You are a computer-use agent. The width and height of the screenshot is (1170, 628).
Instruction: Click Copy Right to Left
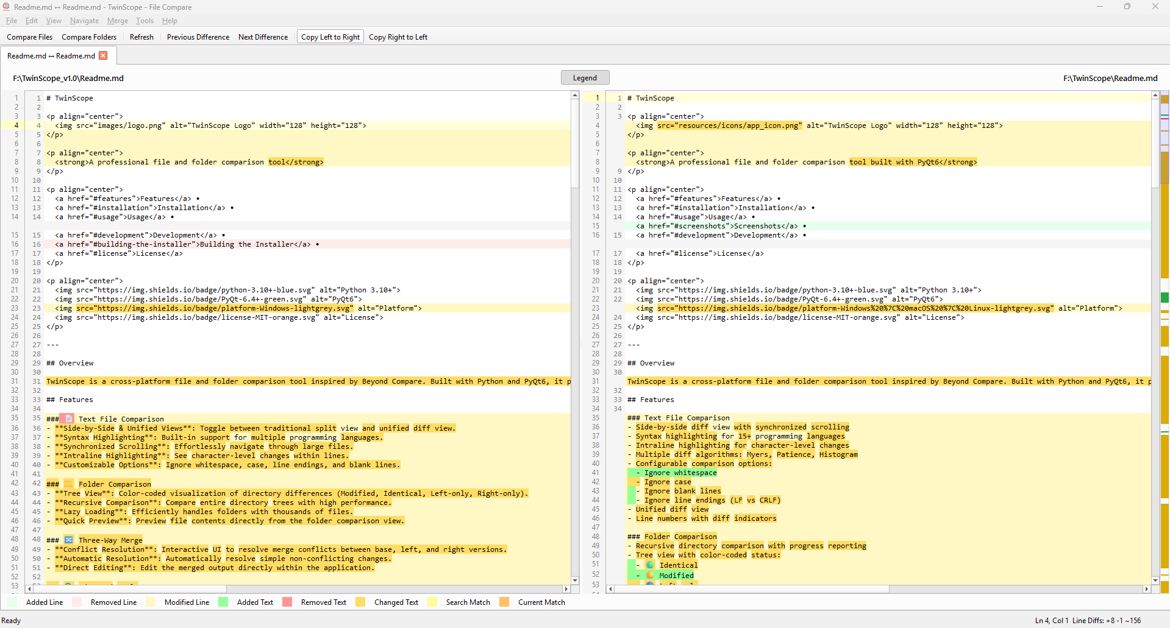(398, 37)
